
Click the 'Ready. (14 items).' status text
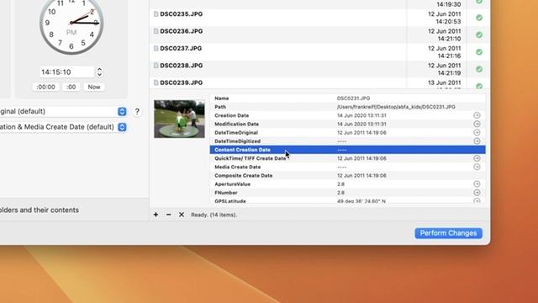coord(214,215)
